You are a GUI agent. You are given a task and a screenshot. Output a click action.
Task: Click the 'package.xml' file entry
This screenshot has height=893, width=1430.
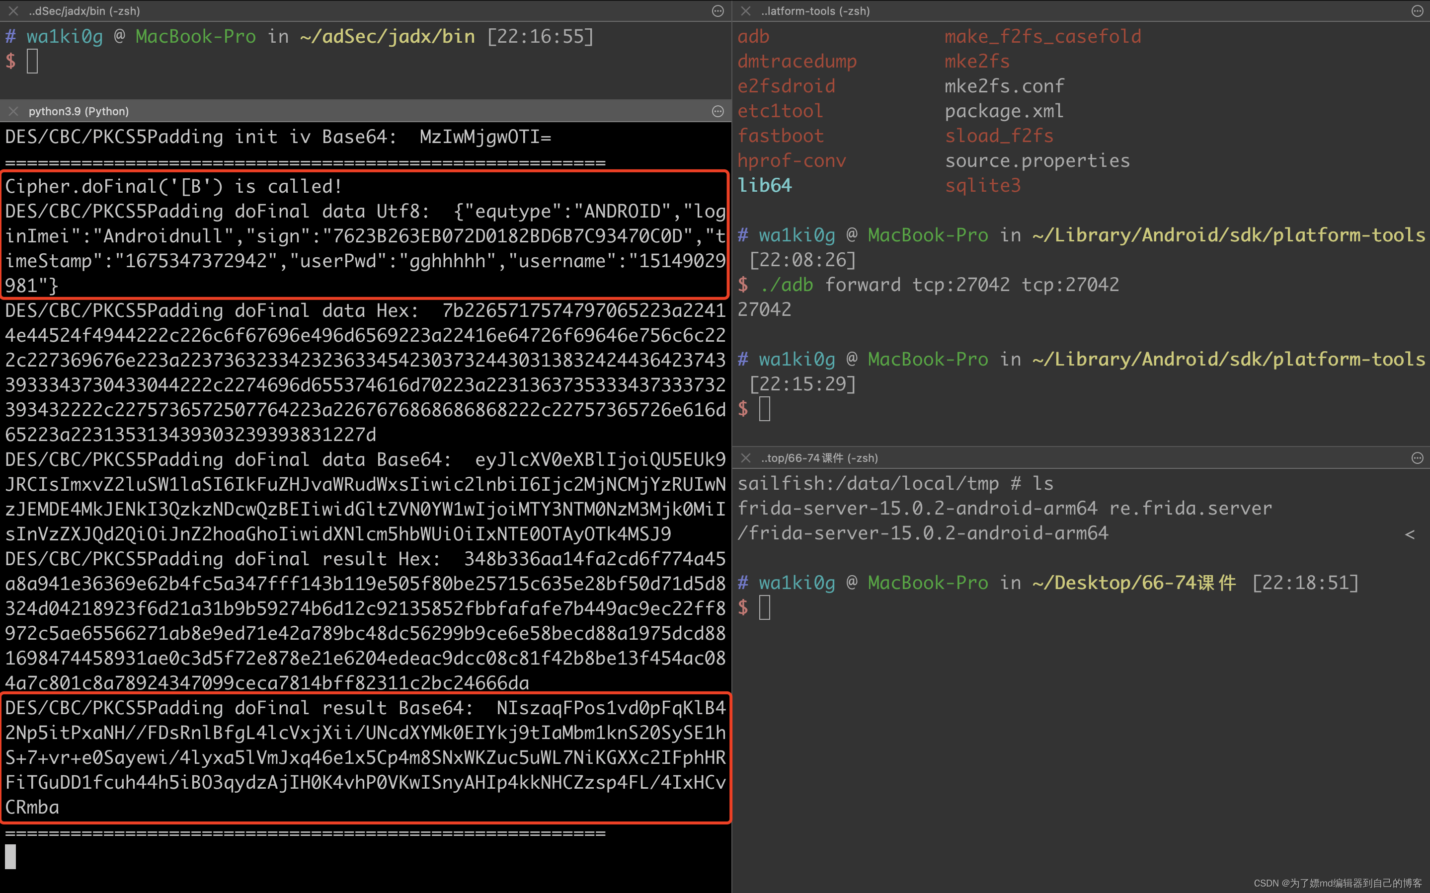(1004, 111)
